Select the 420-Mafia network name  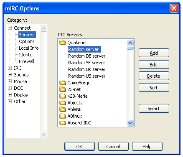(x=77, y=96)
